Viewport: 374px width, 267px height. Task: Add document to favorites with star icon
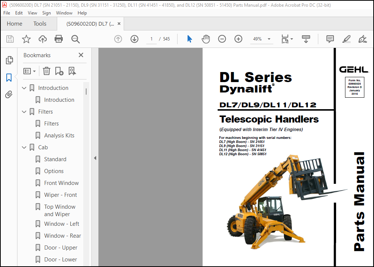coord(26,39)
